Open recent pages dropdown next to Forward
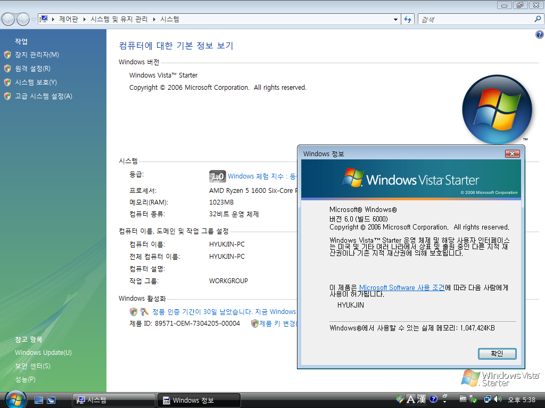545x408 pixels. tap(34, 20)
